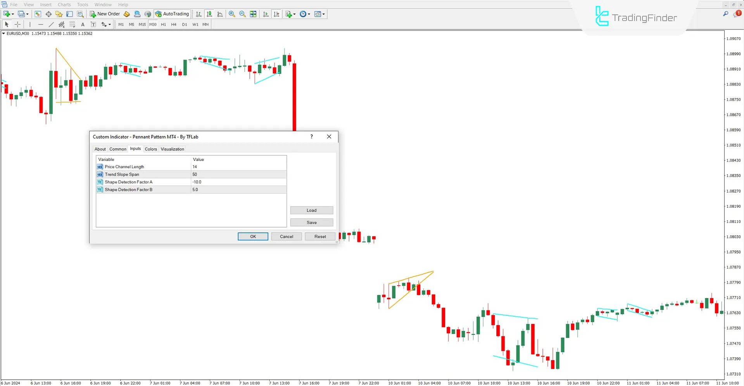Open the Strategy Tester

pyautogui.click(x=81, y=14)
